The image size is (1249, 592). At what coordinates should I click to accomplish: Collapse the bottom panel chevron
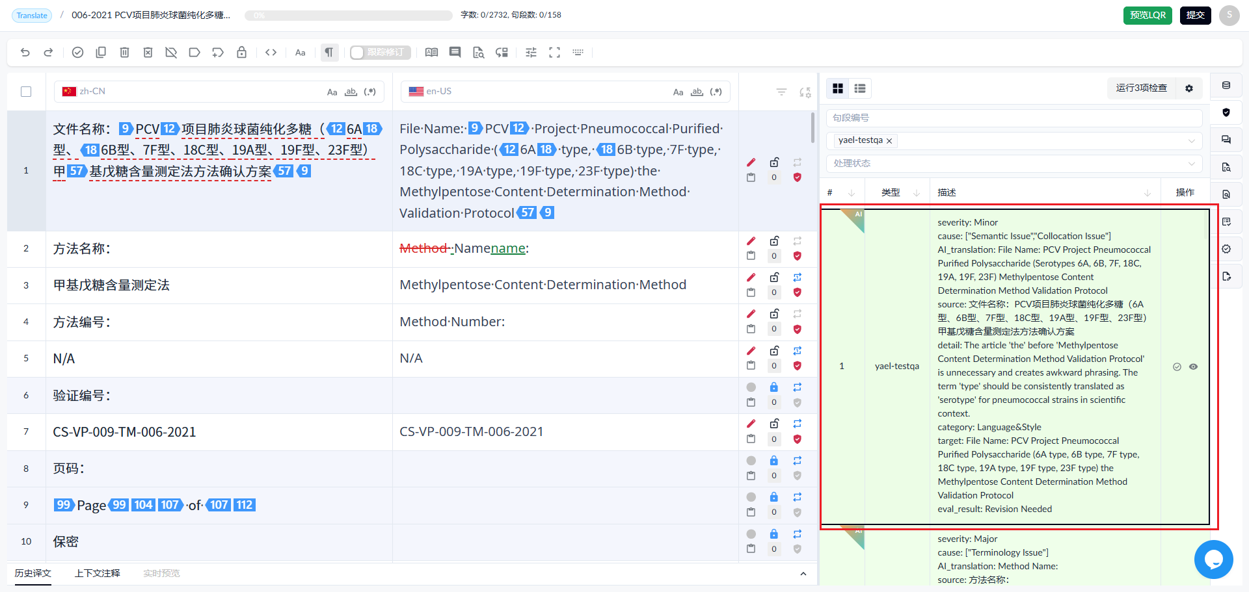click(x=803, y=574)
